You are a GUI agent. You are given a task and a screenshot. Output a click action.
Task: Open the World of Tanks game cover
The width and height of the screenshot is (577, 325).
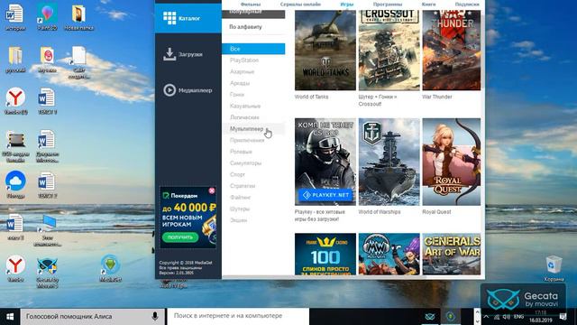(x=325, y=51)
